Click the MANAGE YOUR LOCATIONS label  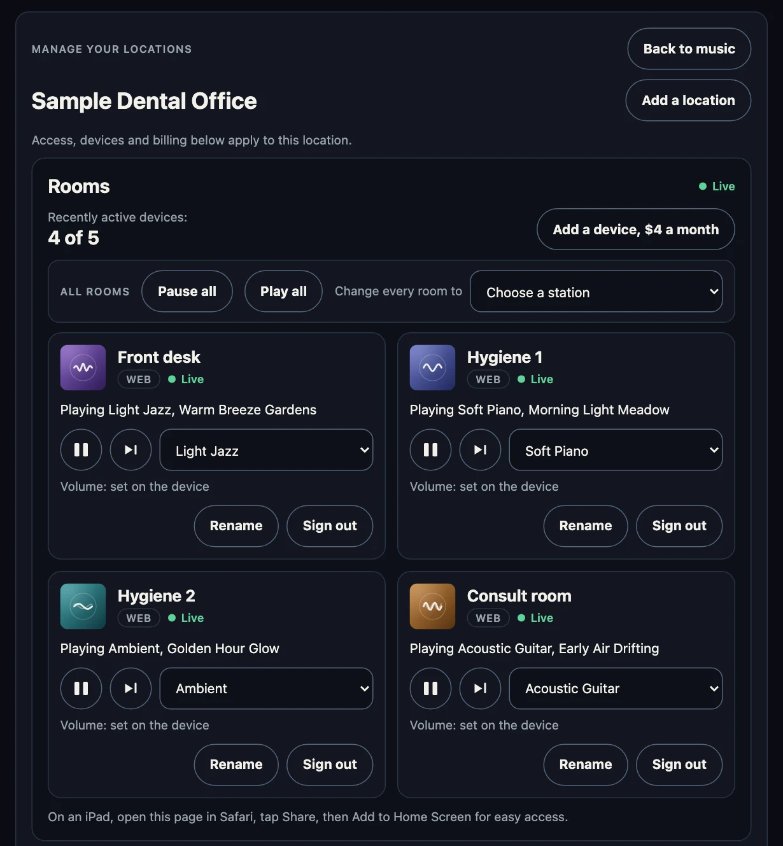(112, 49)
